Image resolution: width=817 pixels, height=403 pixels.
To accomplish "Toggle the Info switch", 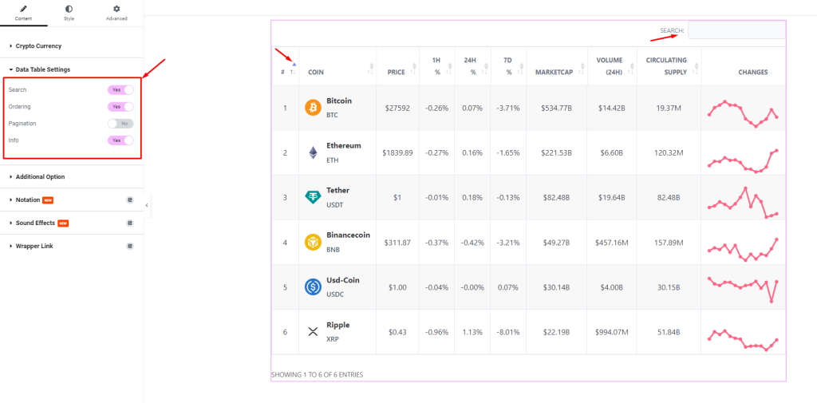I will click(120, 140).
